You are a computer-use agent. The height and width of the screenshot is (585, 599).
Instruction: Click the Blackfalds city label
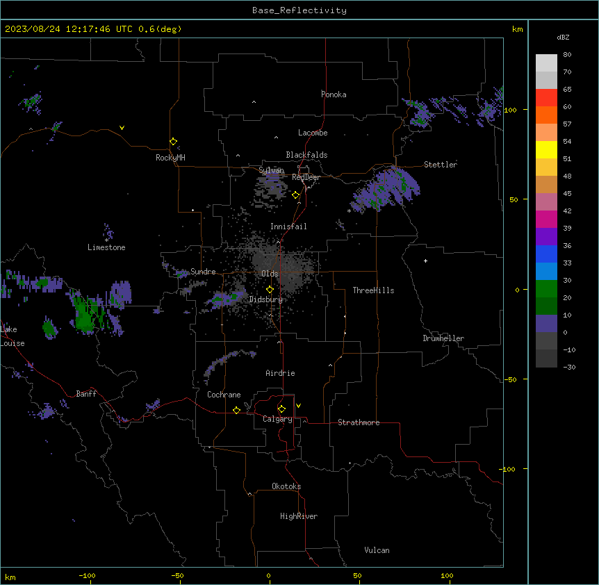pyautogui.click(x=306, y=155)
